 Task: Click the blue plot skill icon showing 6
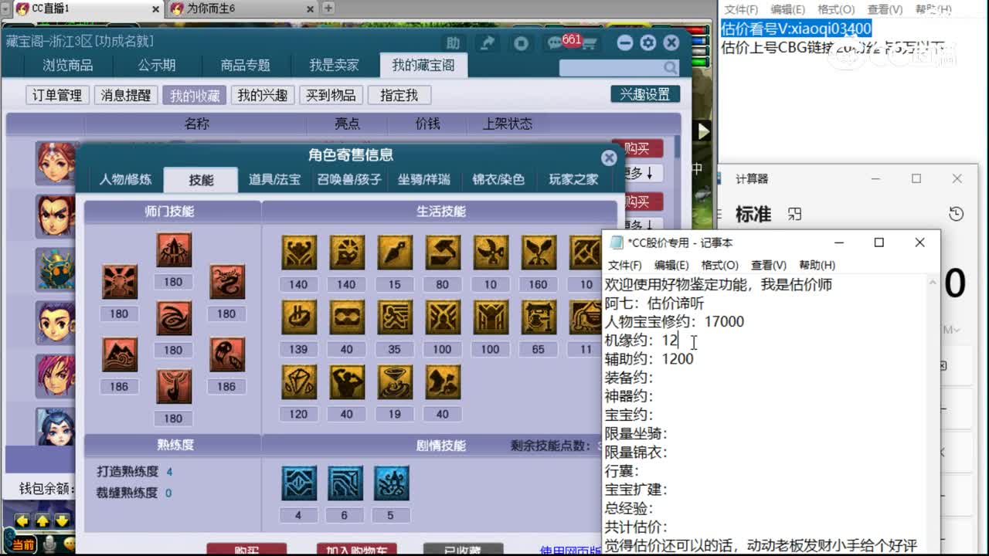[x=345, y=482]
